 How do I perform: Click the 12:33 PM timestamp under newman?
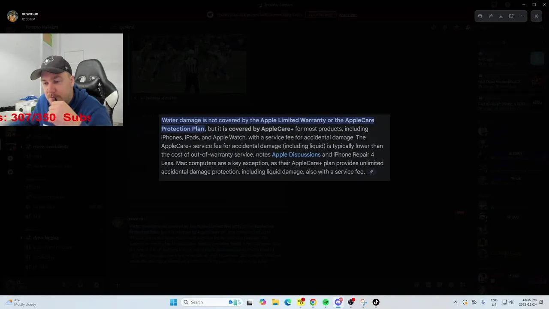click(x=28, y=19)
